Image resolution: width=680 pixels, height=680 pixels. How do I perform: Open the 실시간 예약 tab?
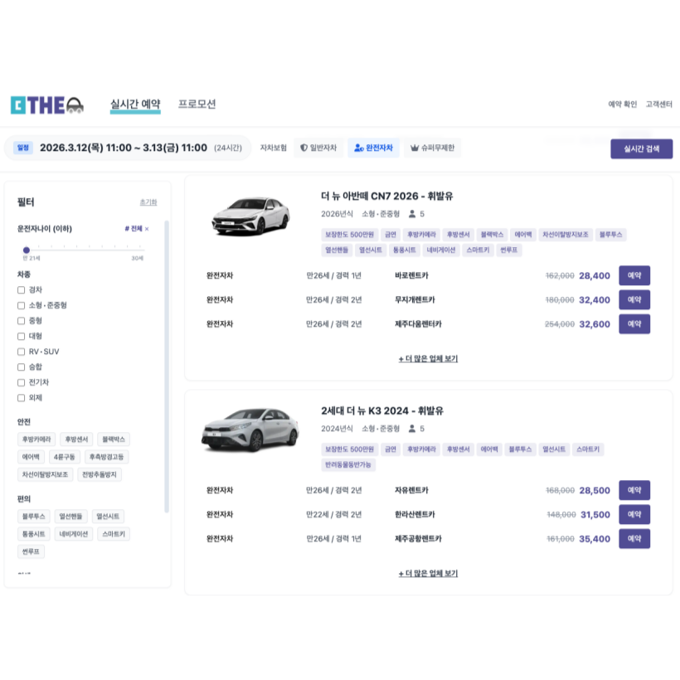134,104
